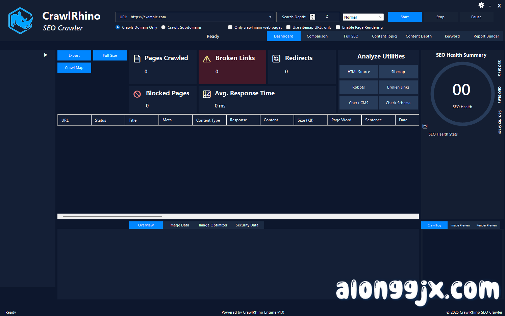Screen dimensions: 505x316
Task: Click the Pages Crawled document icon
Action: [137, 58]
